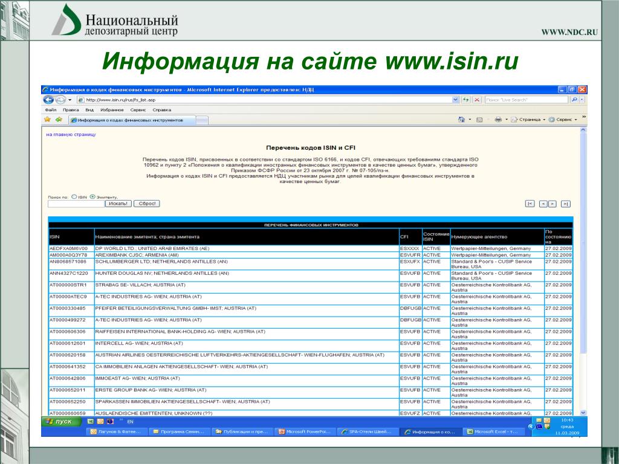
Task: Select the Информация о кодах browser tab
Action: (132, 120)
